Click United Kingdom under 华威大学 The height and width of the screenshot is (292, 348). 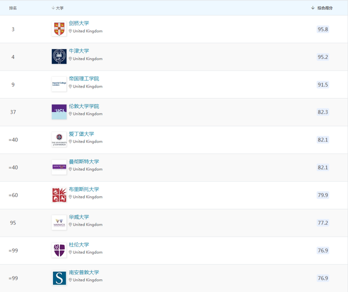(x=87, y=225)
